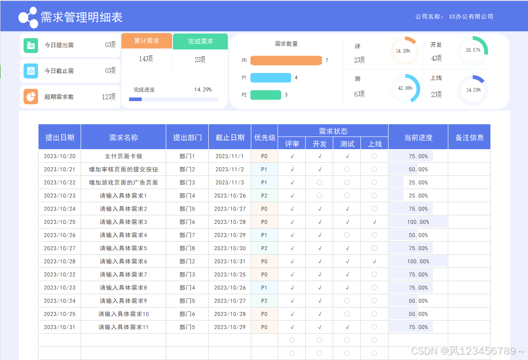Click the 14项 cumulative count value

point(146,58)
